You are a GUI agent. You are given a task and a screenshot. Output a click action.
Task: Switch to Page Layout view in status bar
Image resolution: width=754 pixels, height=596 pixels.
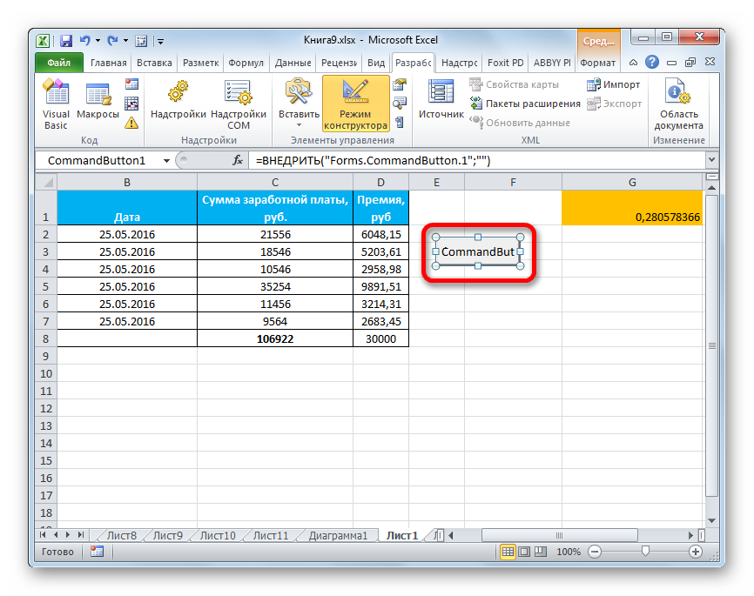526,552
